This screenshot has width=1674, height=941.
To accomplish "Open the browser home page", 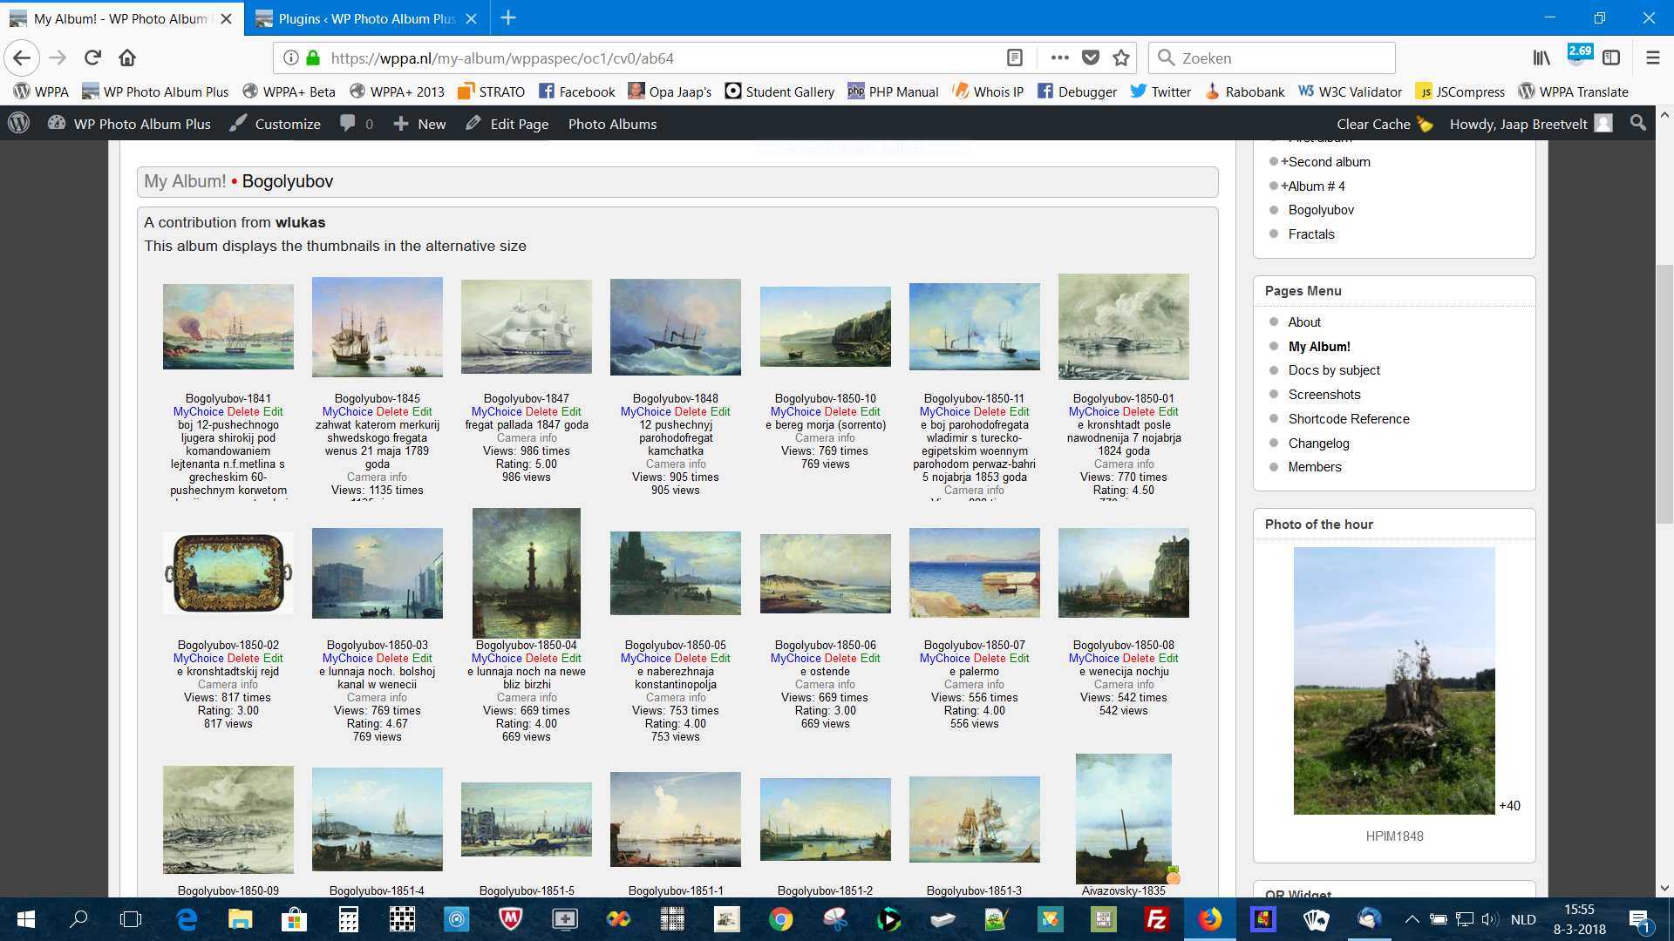I will point(127,58).
